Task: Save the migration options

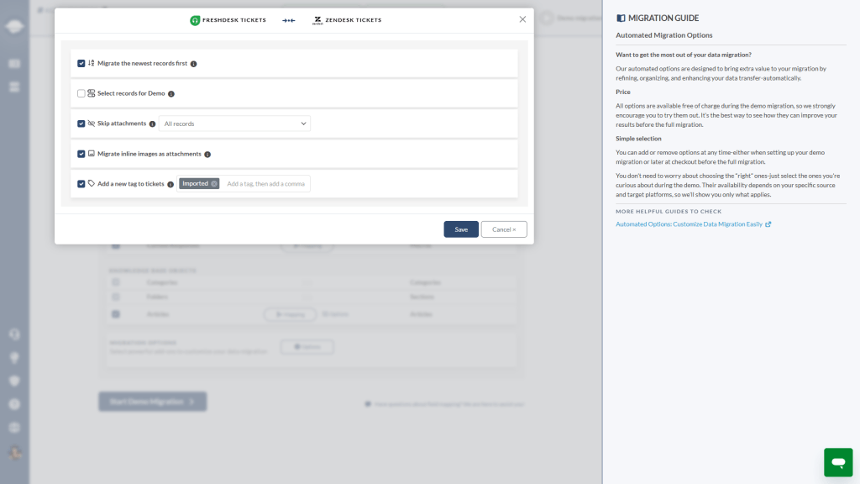Action: coord(461,229)
